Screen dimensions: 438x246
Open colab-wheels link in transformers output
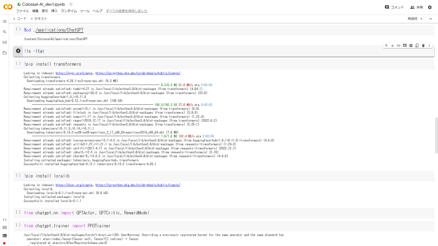coord(138,73)
